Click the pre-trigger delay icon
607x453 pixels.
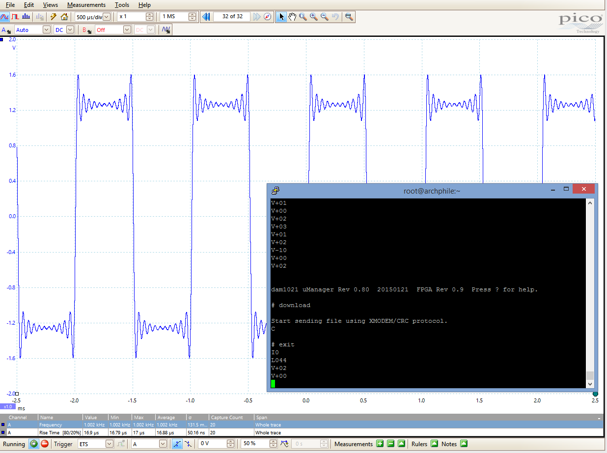pos(284,444)
